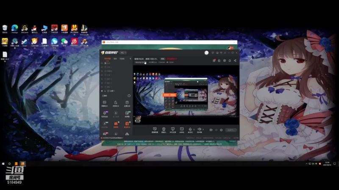Launch Microsoft Edge from the desktop
339x190 pixels.
point(15,28)
